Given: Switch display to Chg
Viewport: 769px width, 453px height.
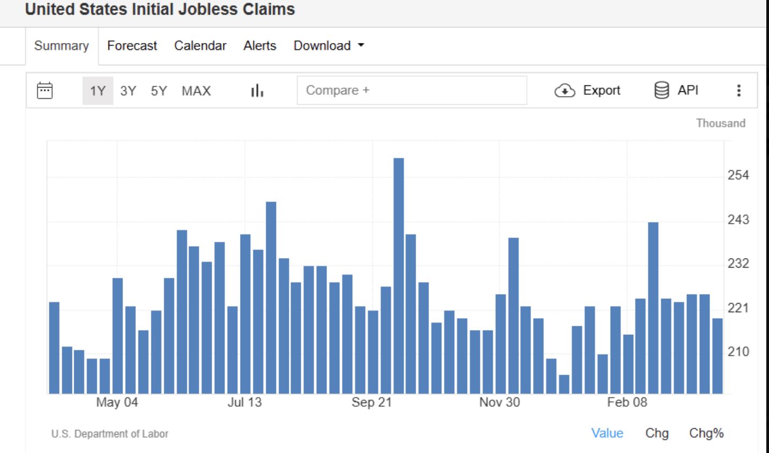Looking at the screenshot, I should click(x=657, y=433).
